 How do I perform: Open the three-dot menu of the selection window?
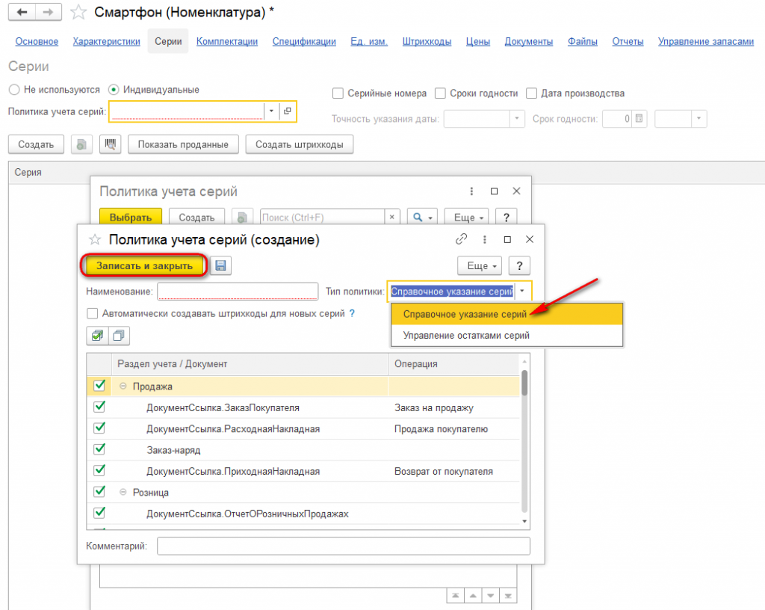tap(471, 191)
